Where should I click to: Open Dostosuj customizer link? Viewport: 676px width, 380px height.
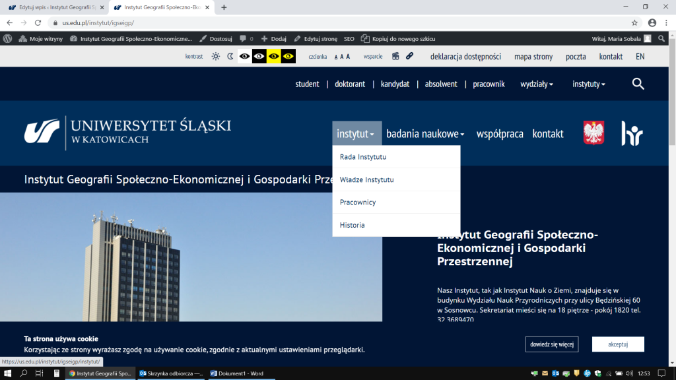(x=216, y=39)
